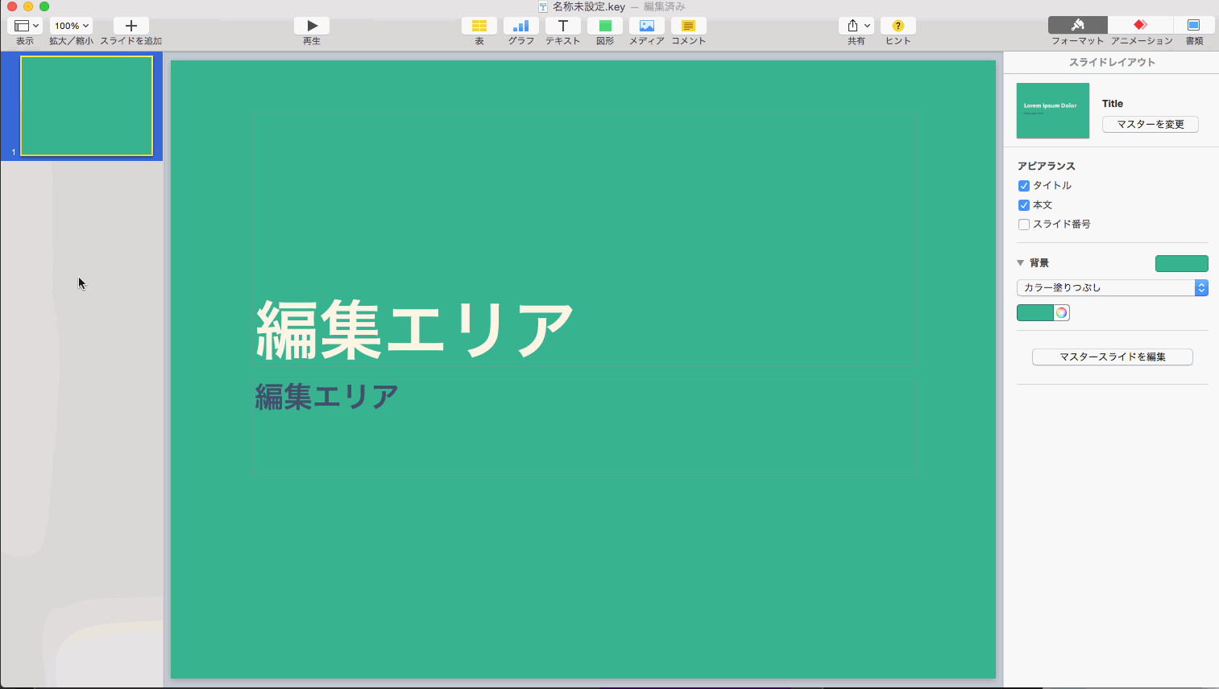Open the 共有 share menu
The image size is (1219, 689).
point(856,26)
